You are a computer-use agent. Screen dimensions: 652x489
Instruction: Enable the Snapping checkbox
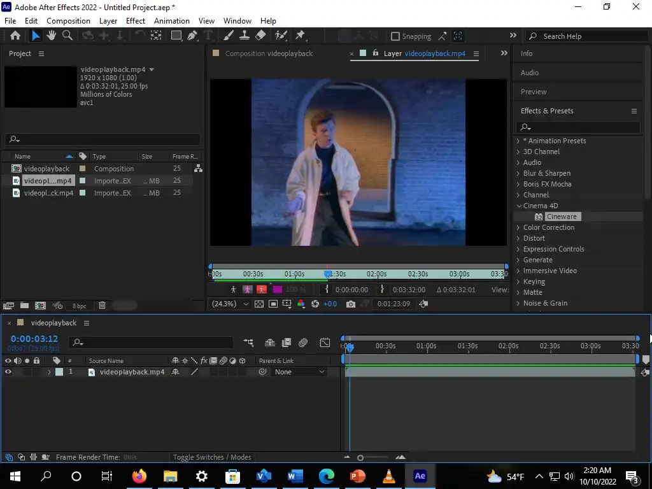395,36
